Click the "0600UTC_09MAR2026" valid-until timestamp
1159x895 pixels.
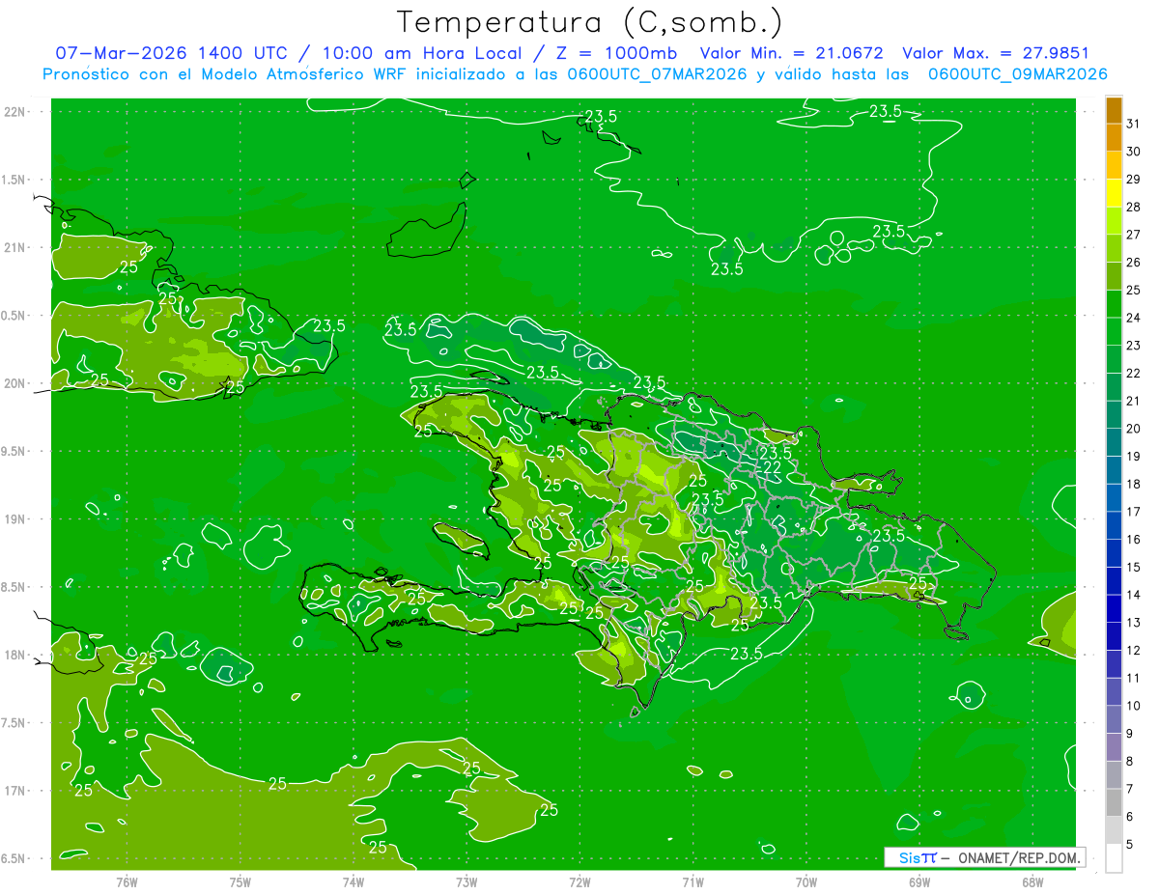tap(1017, 74)
